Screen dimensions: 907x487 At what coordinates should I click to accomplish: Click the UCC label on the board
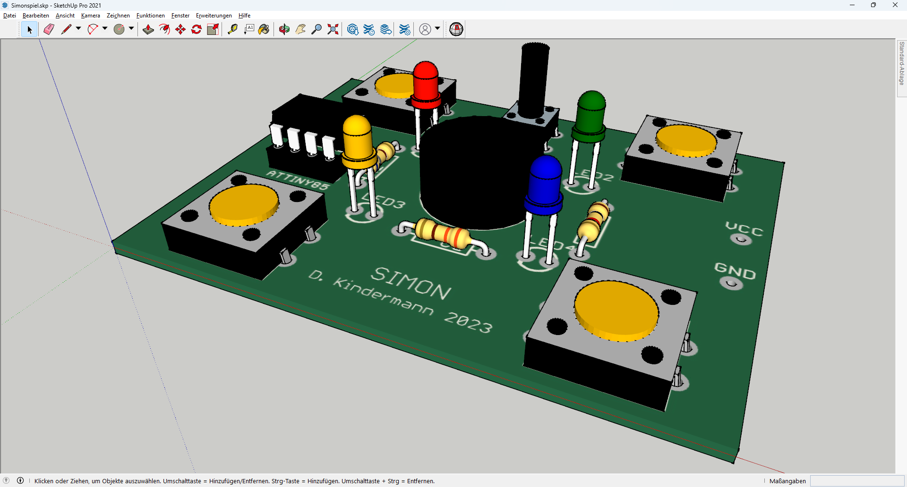(744, 229)
